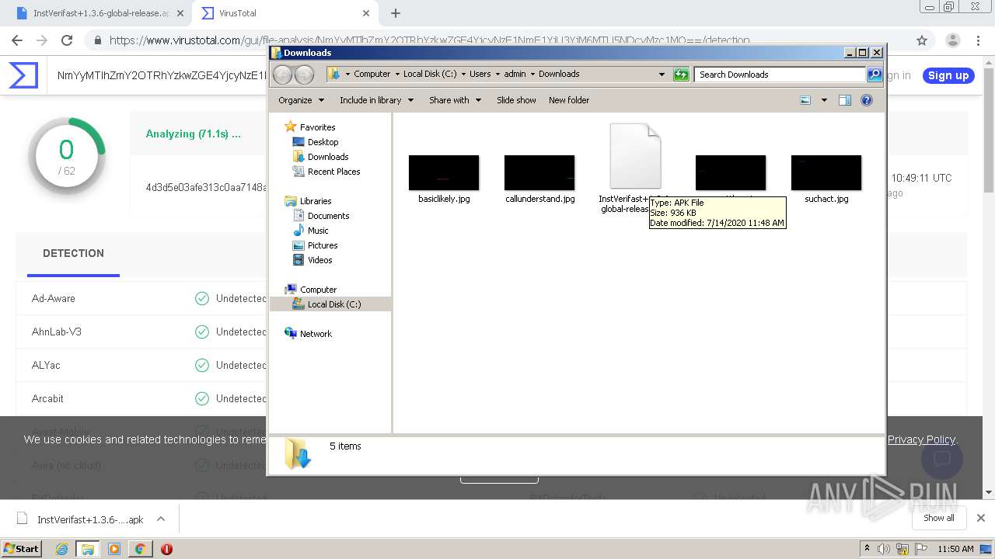The width and height of the screenshot is (995, 559).
Task: Click the green refresh button in address bar
Action: click(681, 75)
